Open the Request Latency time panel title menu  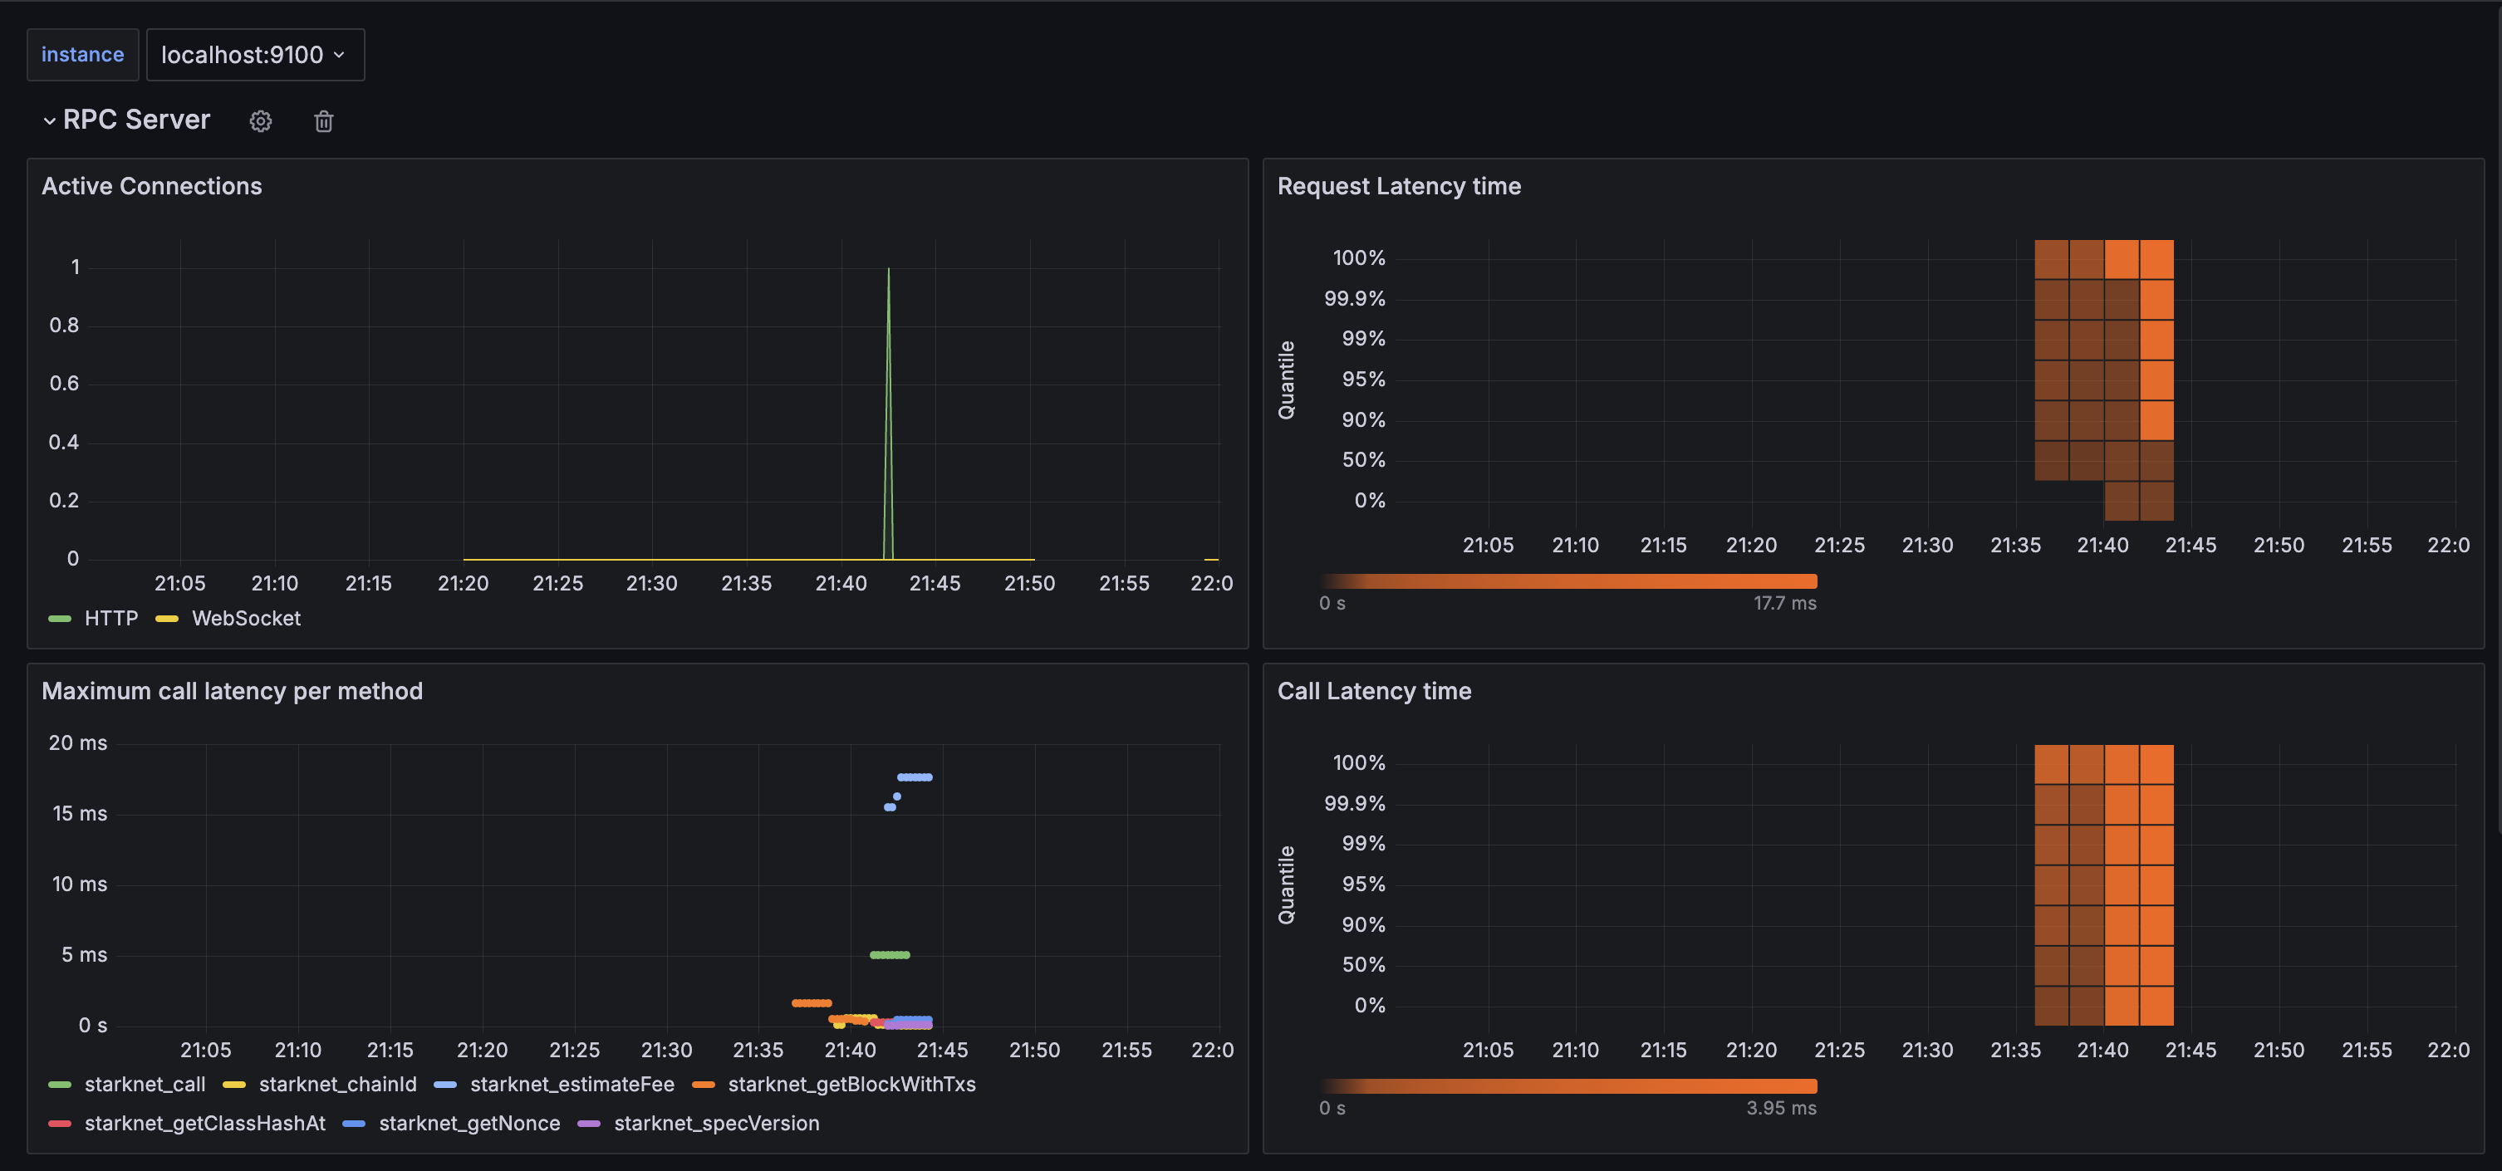(1399, 186)
